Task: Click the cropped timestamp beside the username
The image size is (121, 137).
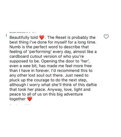Action: (x=34, y=32)
